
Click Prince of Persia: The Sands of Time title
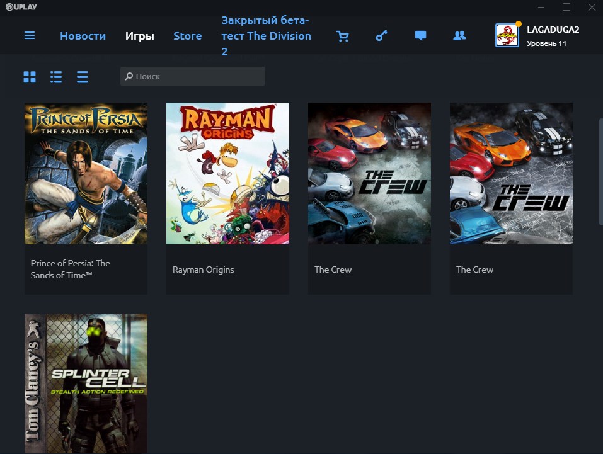71,269
